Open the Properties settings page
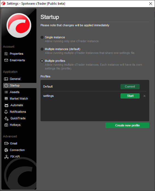155x191 pixels. tap(16, 54)
